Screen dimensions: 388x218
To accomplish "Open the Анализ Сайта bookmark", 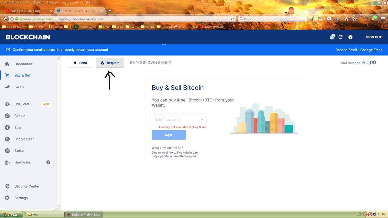I will 86,27.
